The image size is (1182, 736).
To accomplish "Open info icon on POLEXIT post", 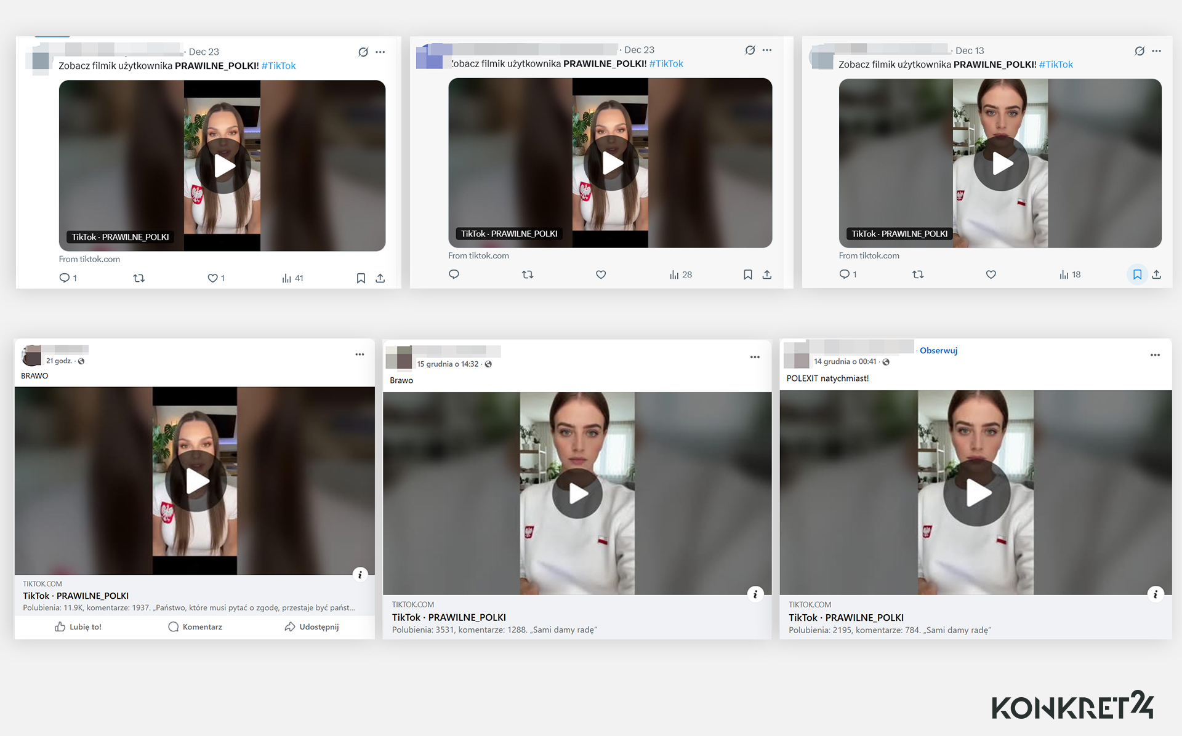I will 1155,594.
